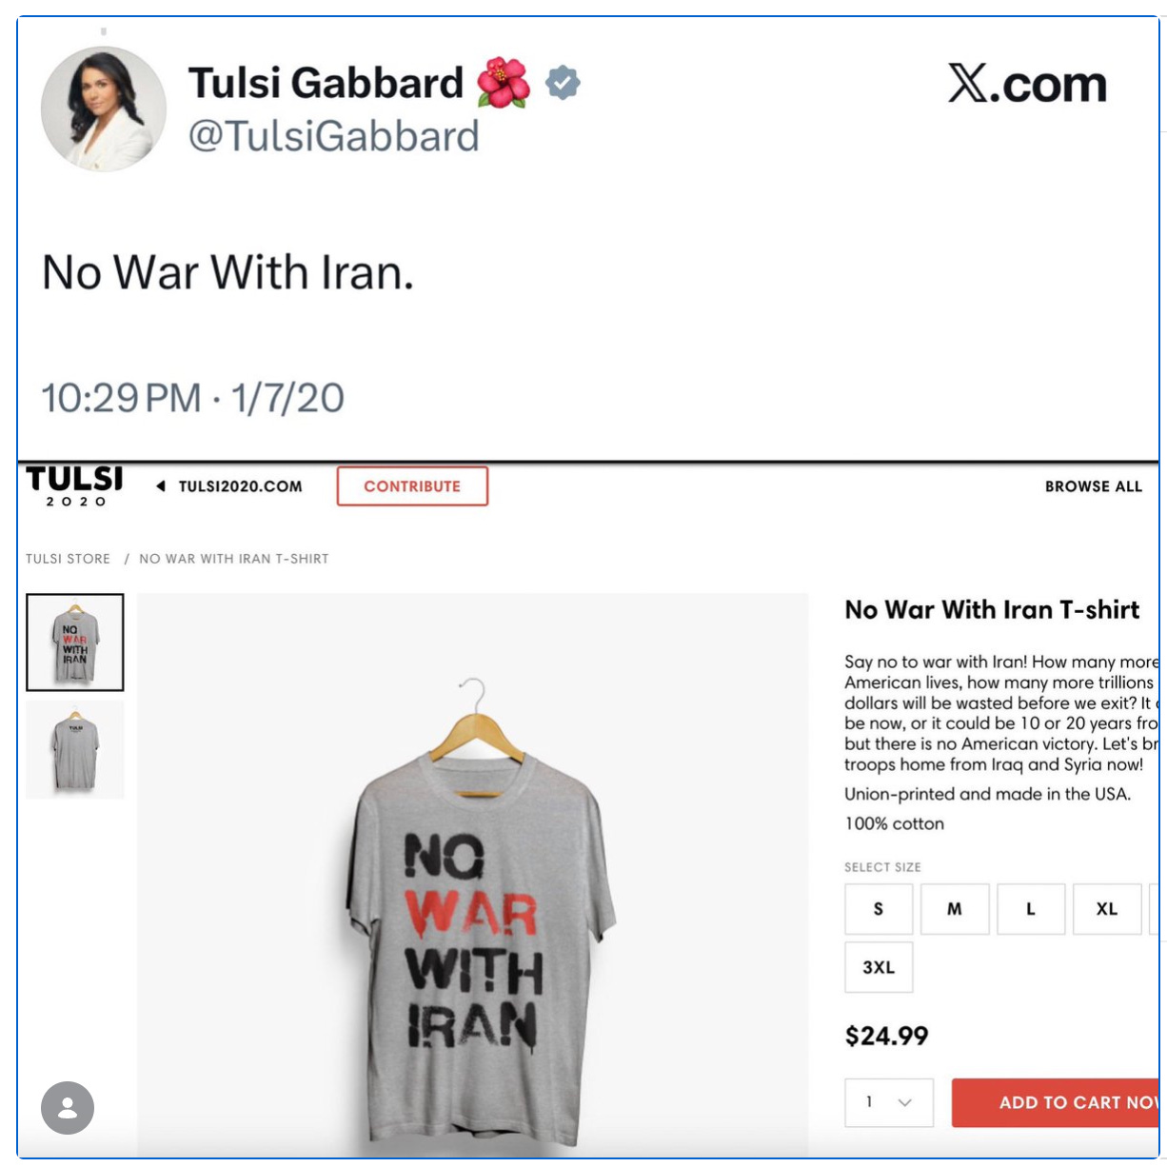Open the quantity dropdown

tap(889, 1102)
